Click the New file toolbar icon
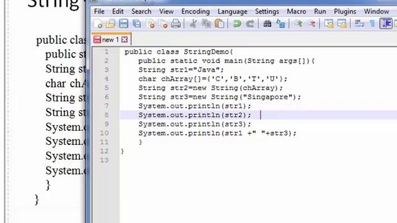397x223 pixels. point(98,24)
